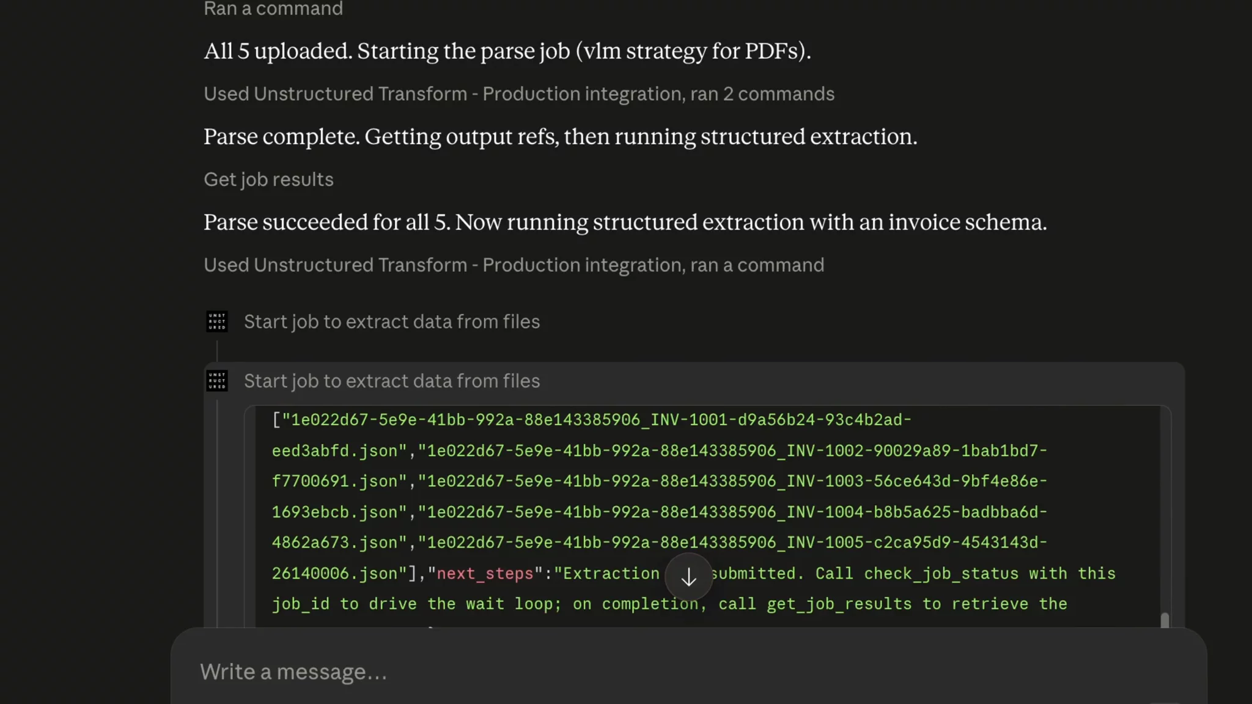Click the 'check_job_status' text in the output
This screenshot has width=1252, height=704.
click(x=941, y=573)
